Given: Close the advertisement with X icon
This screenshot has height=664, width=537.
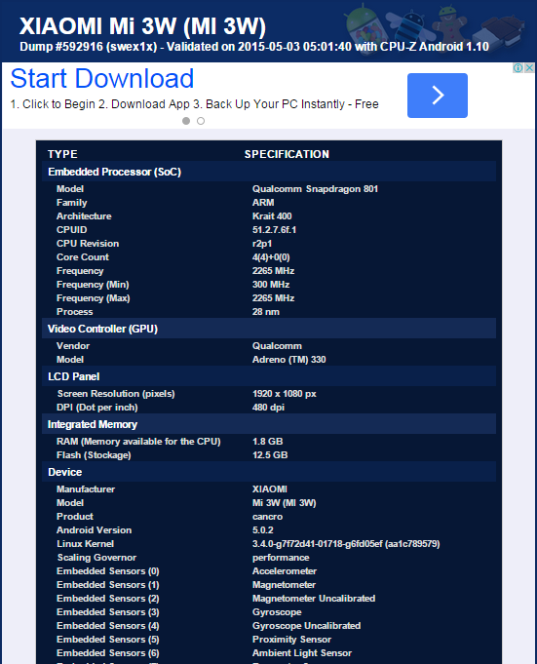Looking at the screenshot, I should [529, 67].
